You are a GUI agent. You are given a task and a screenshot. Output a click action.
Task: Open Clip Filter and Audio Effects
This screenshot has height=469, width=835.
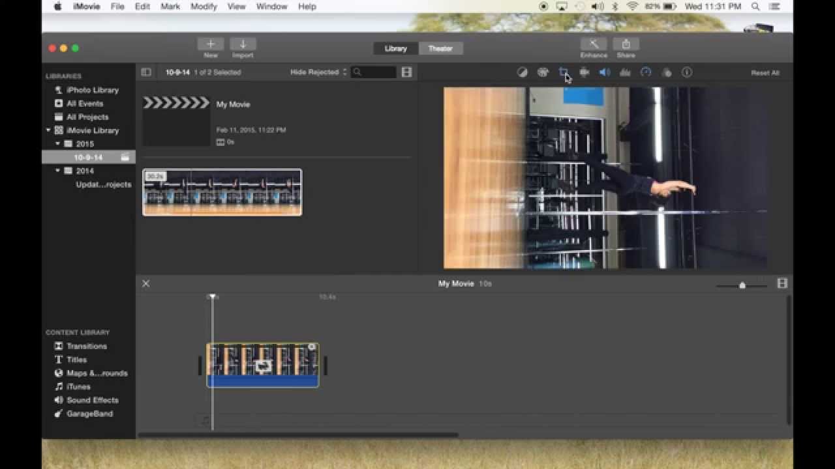click(x=666, y=72)
